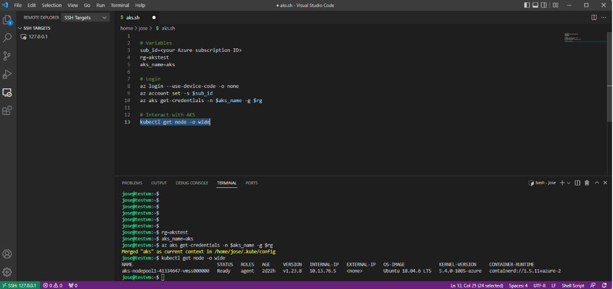The width and height of the screenshot is (613, 289).
Task: Toggle primary side bar layout icon
Action: coord(527,5)
